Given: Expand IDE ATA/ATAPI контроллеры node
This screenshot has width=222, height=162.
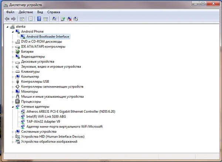Looking at the screenshot, I should point(13,47).
